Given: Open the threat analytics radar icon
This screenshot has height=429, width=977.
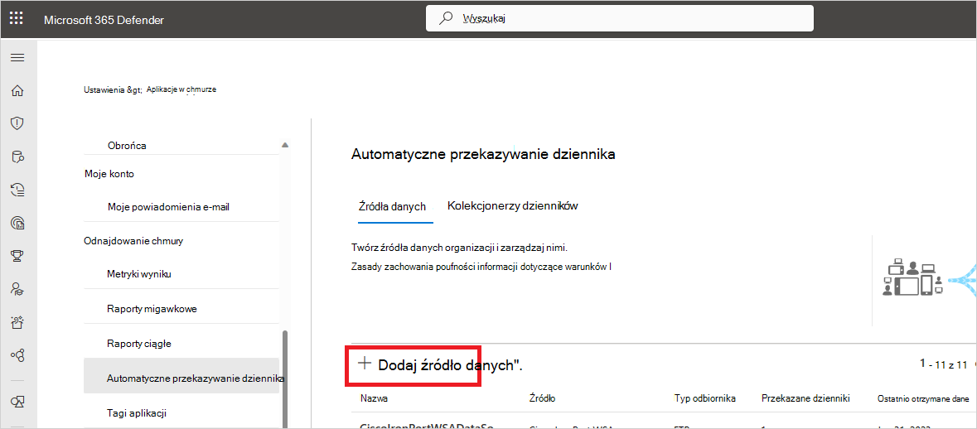Looking at the screenshot, I should coord(17,223).
